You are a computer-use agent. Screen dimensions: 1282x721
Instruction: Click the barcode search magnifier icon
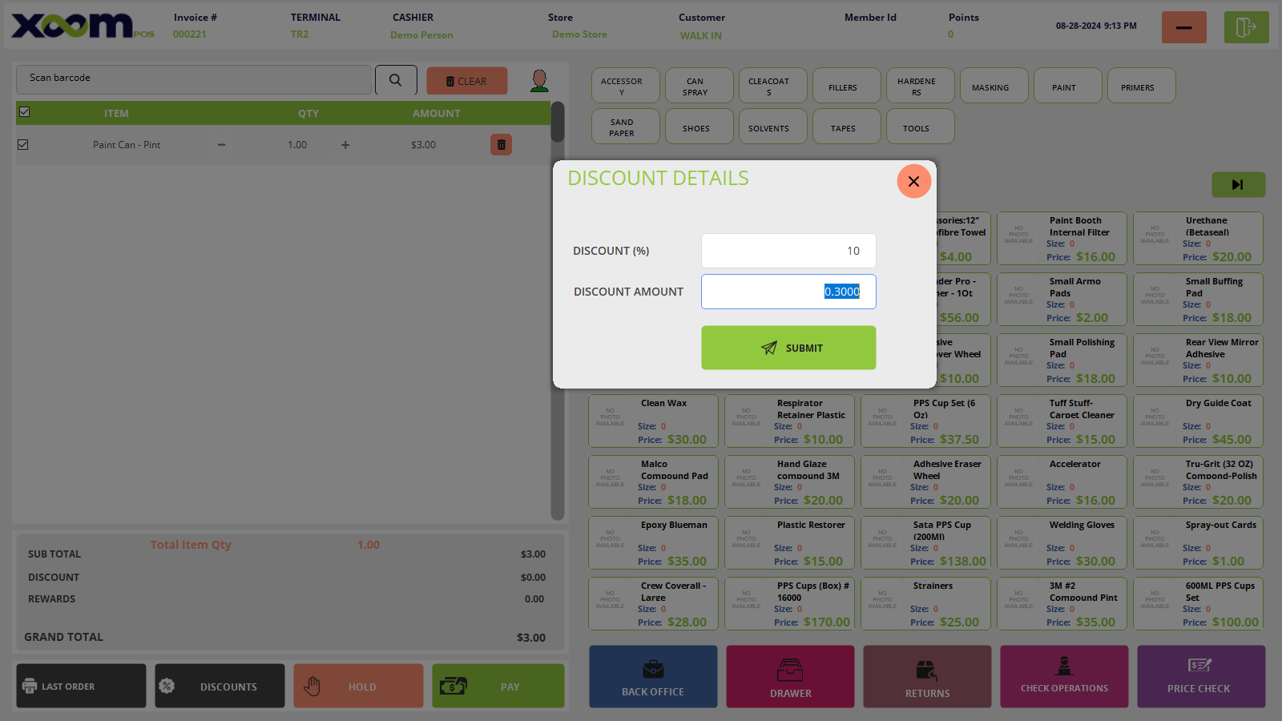point(396,80)
